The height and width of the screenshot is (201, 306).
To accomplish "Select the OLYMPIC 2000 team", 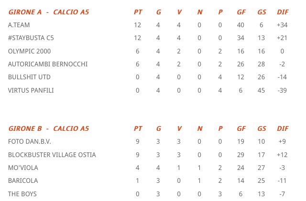I will tap(29, 51).
